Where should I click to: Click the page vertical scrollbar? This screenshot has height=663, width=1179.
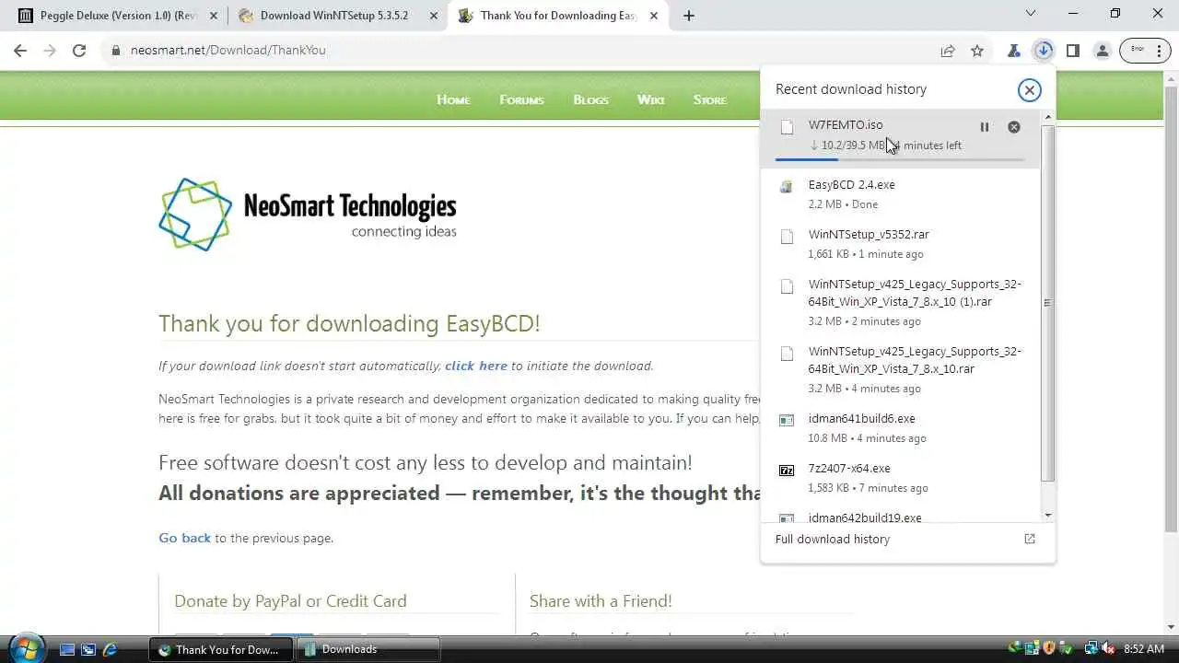click(x=1171, y=308)
